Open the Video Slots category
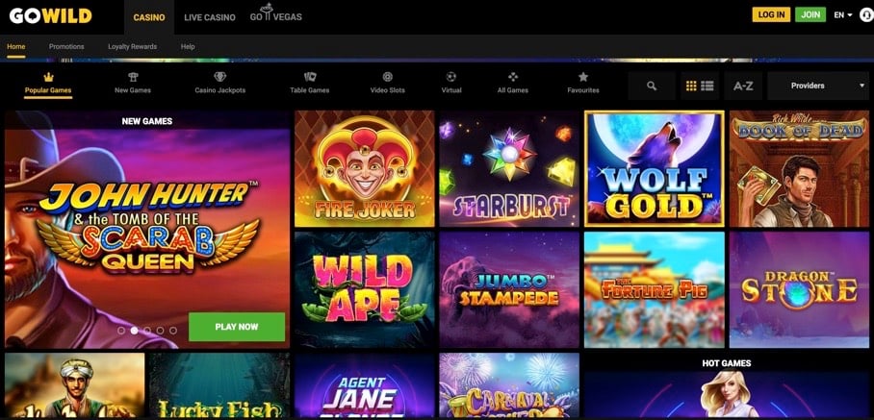The height and width of the screenshot is (420, 874). point(387,83)
